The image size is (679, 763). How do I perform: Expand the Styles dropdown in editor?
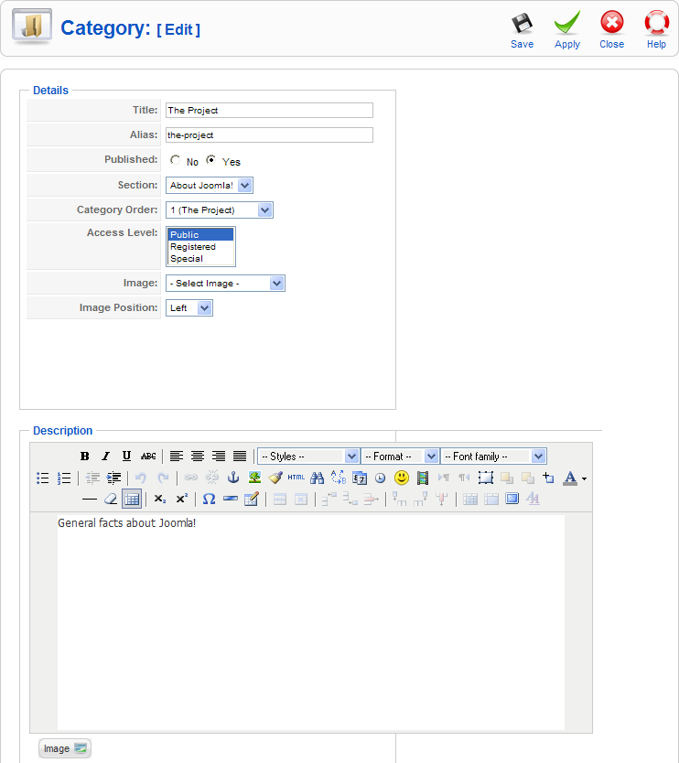tap(308, 456)
